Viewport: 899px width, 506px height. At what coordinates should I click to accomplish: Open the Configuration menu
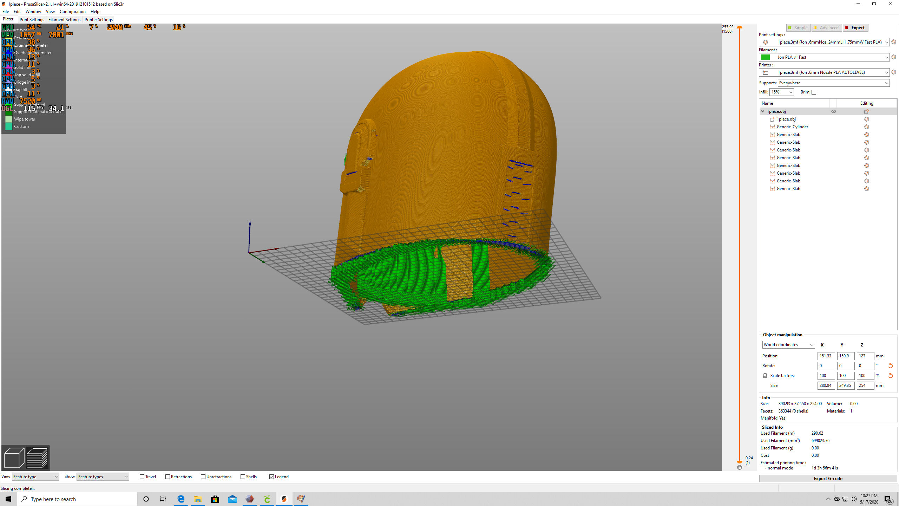click(73, 12)
